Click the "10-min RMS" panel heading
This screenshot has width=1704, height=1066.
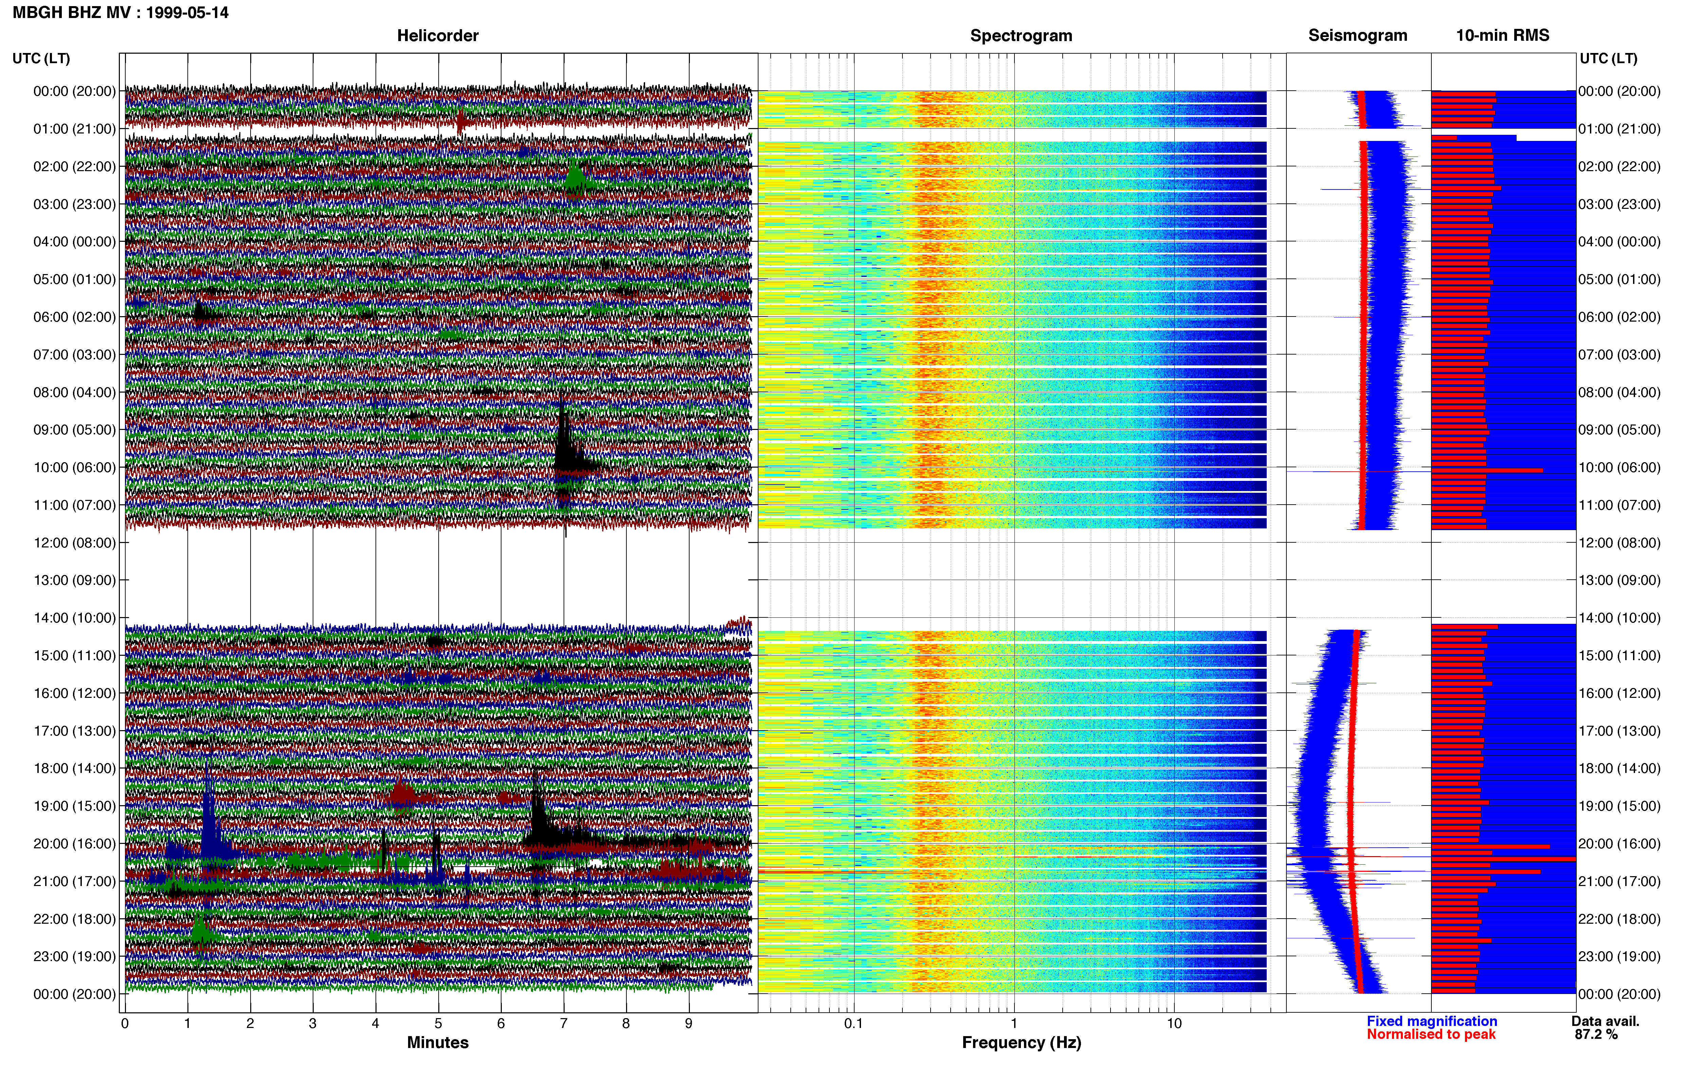(1502, 35)
